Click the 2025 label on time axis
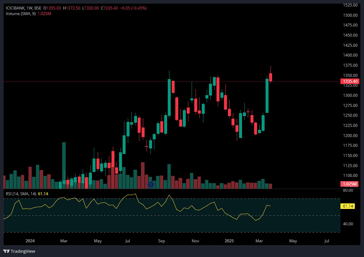Screen dimensions: 364x257 click(229, 241)
